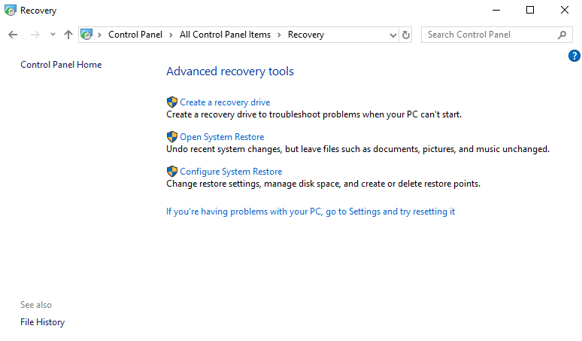Go to Control Panel breadcrumb
Image resolution: width=582 pixels, height=341 pixels.
point(135,35)
